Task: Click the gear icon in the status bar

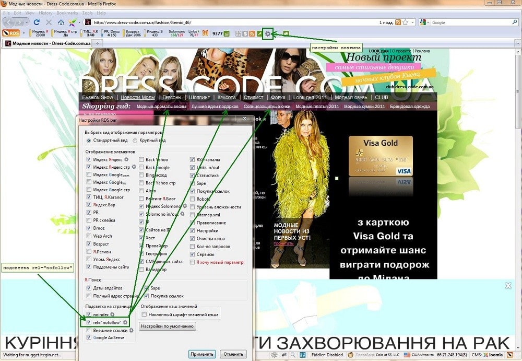Action: pyautogui.click(x=274, y=355)
